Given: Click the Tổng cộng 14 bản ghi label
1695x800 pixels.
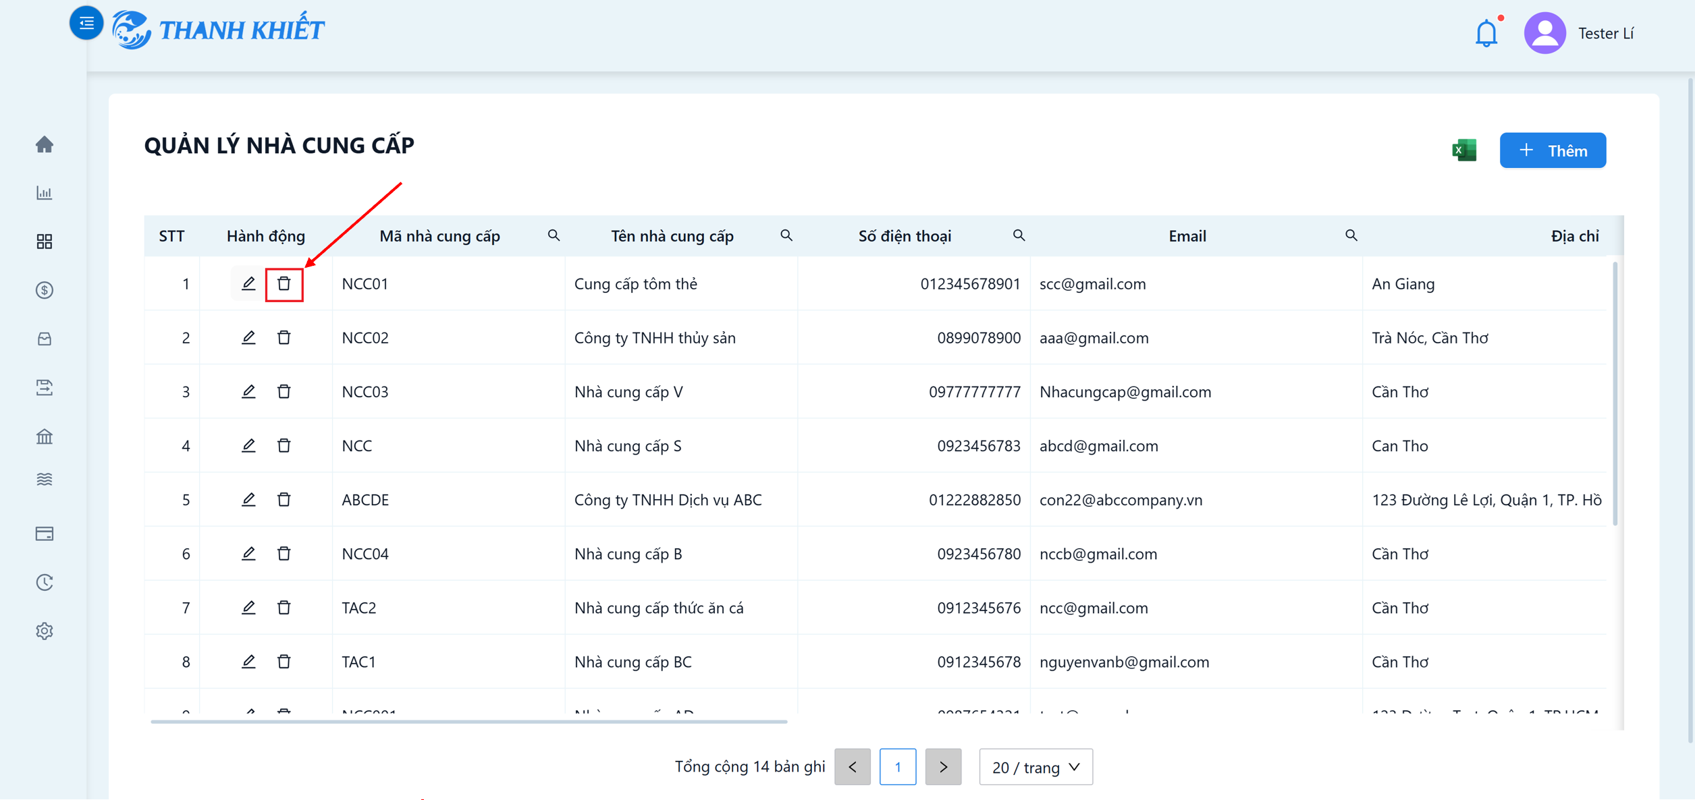Looking at the screenshot, I should point(750,766).
